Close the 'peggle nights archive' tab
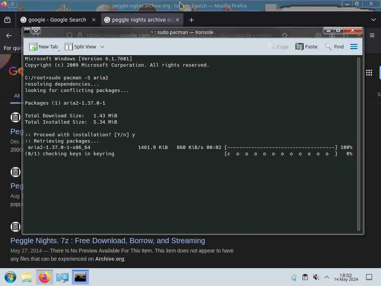Screen dimensions: 381x286 (177, 20)
